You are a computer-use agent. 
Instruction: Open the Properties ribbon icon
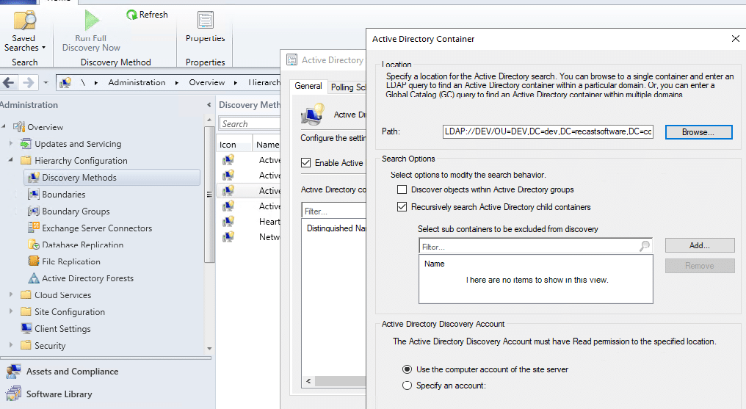click(x=205, y=21)
